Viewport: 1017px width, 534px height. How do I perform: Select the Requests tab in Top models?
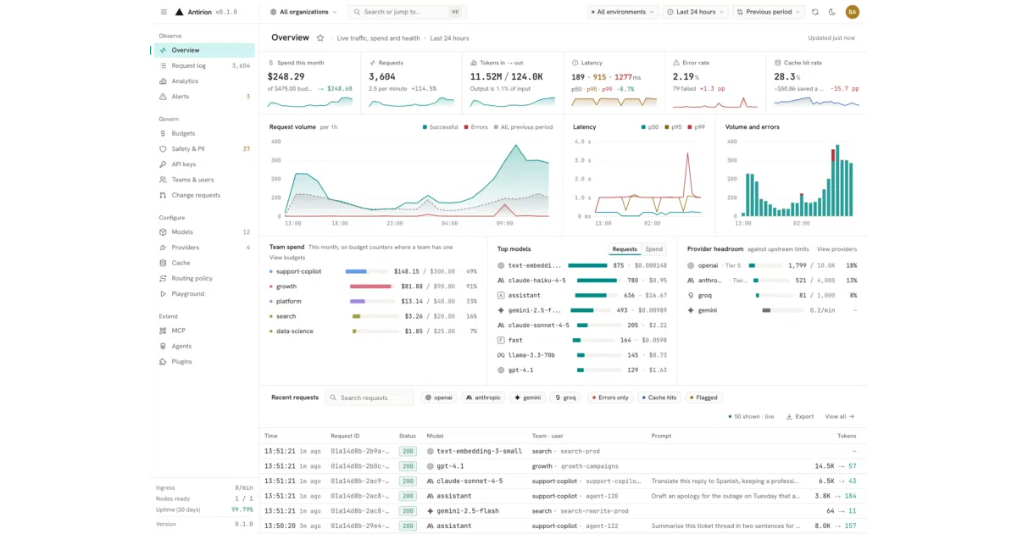tap(625, 249)
